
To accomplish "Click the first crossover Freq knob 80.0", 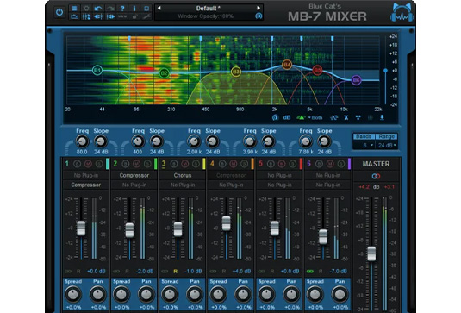I will pyautogui.click(x=82, y=141).
